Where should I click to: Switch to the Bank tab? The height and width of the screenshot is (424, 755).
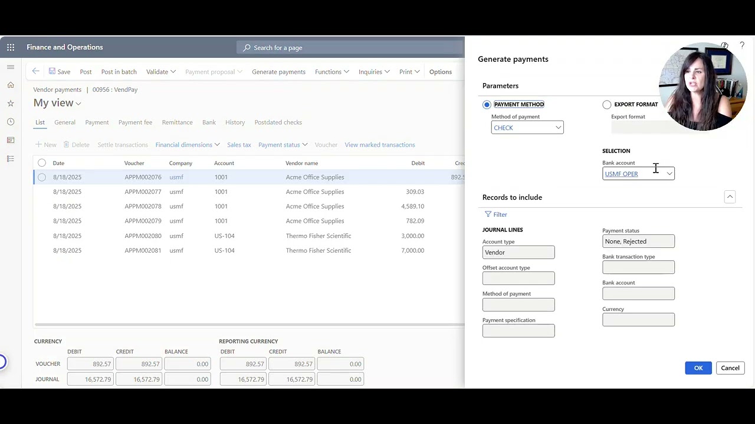209,122
